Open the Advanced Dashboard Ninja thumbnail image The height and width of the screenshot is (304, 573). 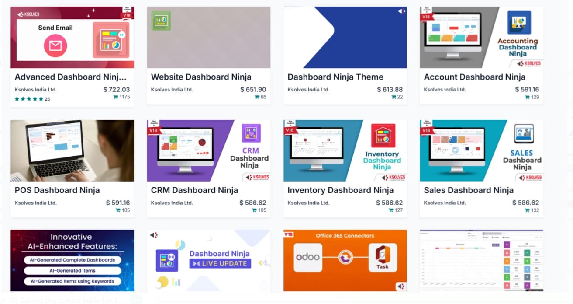click(72, 37)
